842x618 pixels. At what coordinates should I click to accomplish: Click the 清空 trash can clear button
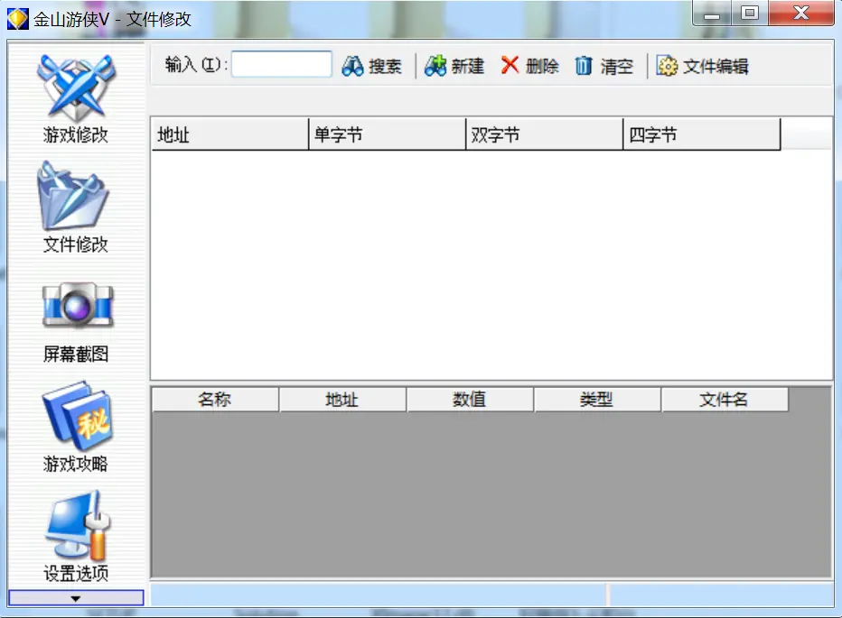tap(604, 66)
